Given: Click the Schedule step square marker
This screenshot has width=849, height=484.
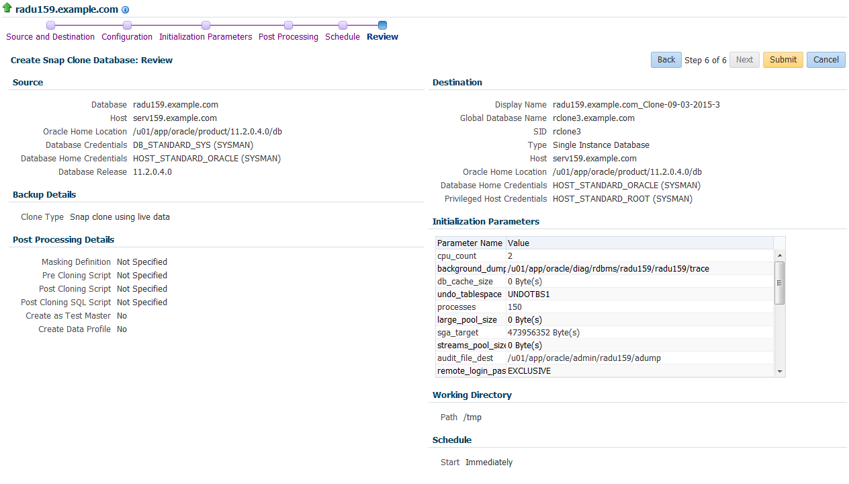Looking at the screenshot, I should pyautogui.click(x=343, y=26).
